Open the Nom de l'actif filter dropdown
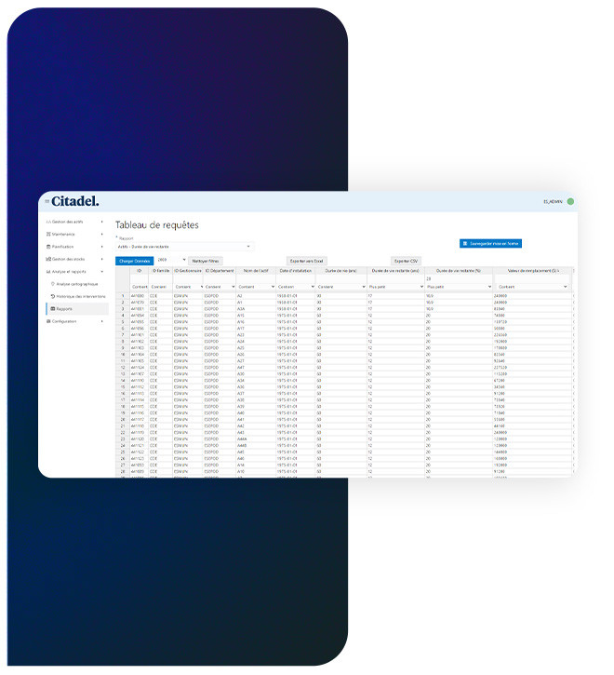614x675 pixels. coord(273,287)
